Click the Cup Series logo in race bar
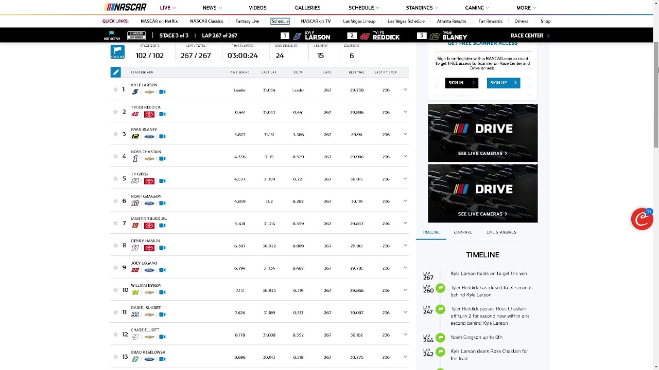Screen dimensions: 659x370 136,35
